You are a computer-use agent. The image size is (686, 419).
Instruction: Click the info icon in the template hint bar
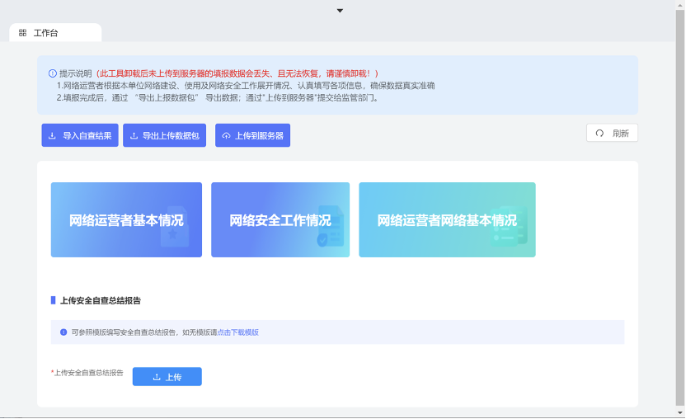[x=63, y=332]
